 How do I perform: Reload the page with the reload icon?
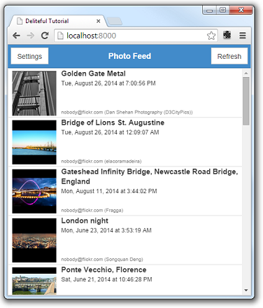pyautogui.click(x=45, y=36)
